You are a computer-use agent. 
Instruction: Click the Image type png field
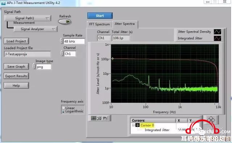pyautogui.click(x=43, y=67)
